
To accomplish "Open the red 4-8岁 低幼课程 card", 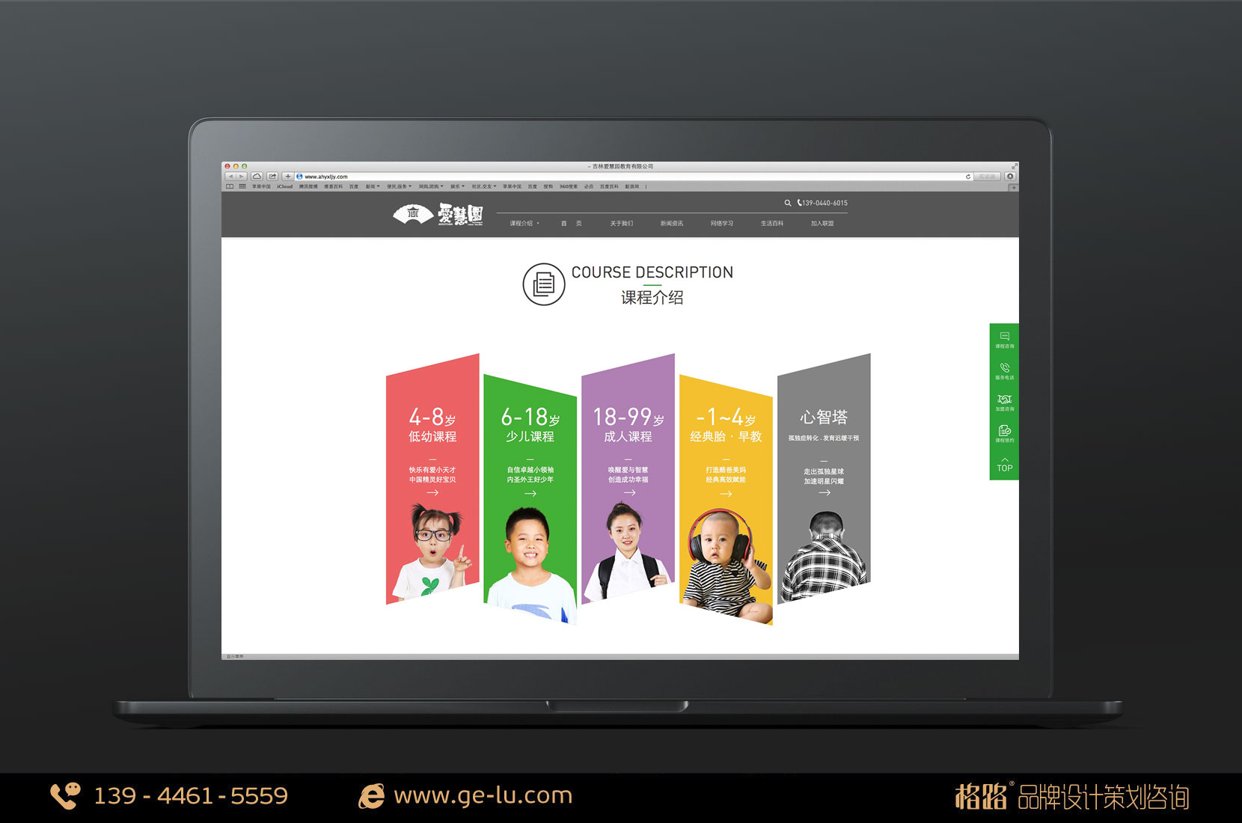I will pos(432,479).
